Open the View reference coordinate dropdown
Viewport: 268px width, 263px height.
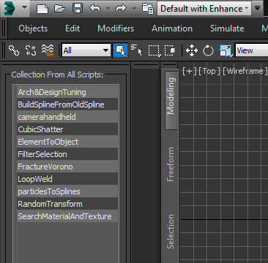click(x=251, y=50)
